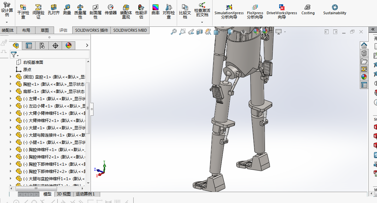Expand more manager tabs chevron
The width and height of the screenshot is (377, 203).
(x=87, y=45)
